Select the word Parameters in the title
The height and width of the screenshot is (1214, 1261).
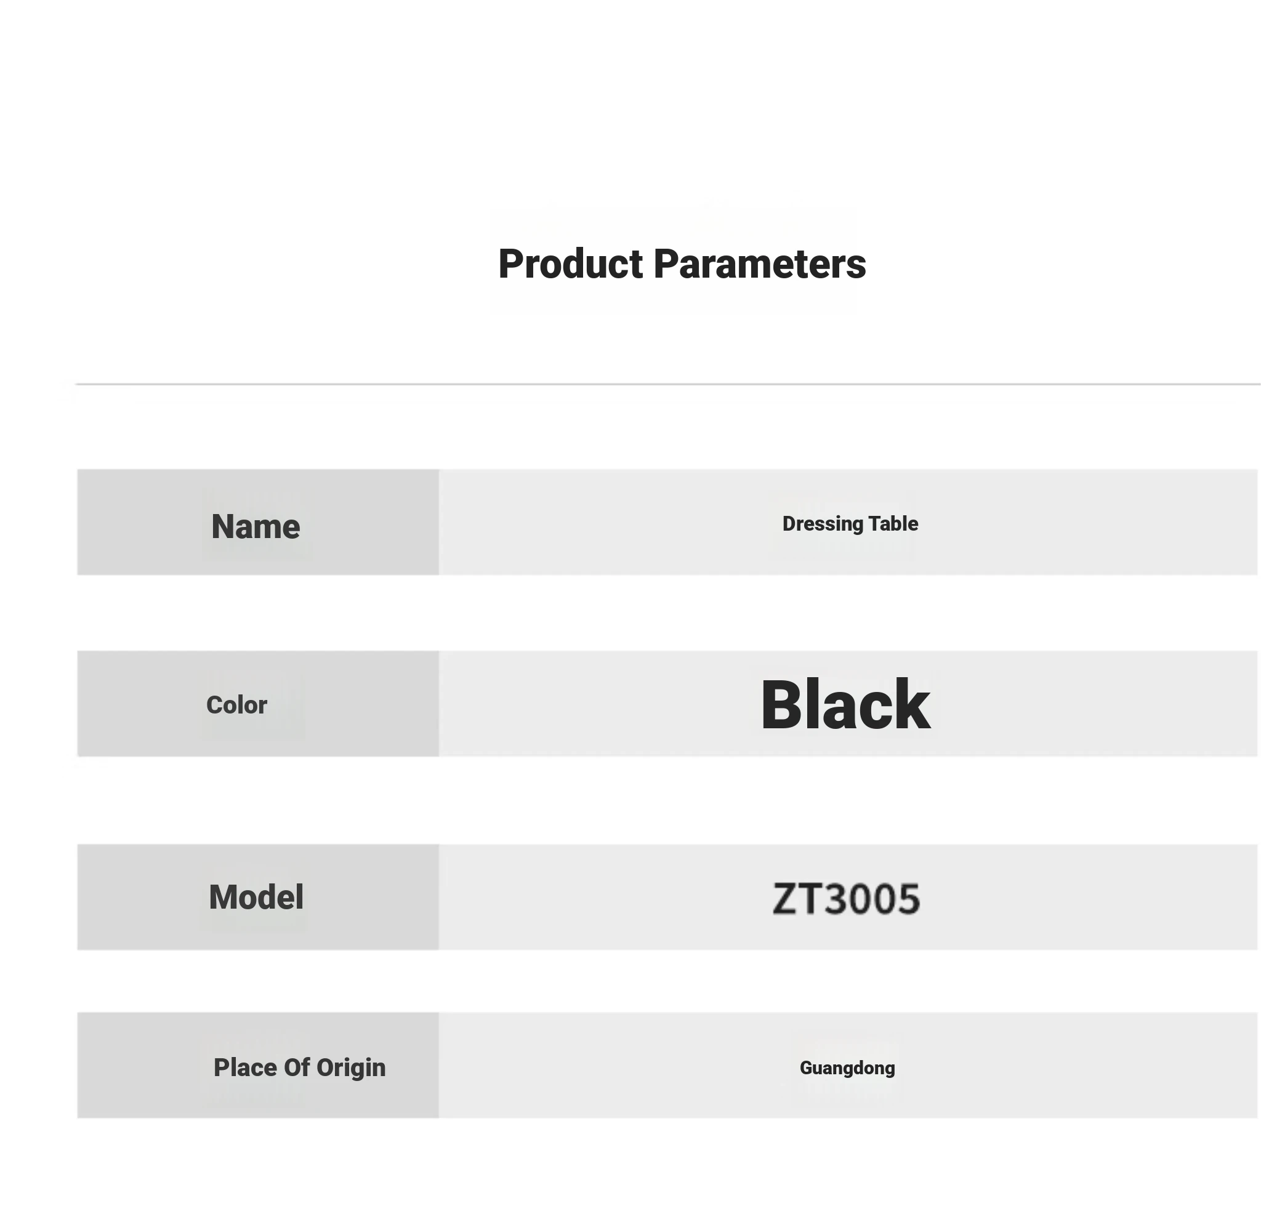click(760, 265)
